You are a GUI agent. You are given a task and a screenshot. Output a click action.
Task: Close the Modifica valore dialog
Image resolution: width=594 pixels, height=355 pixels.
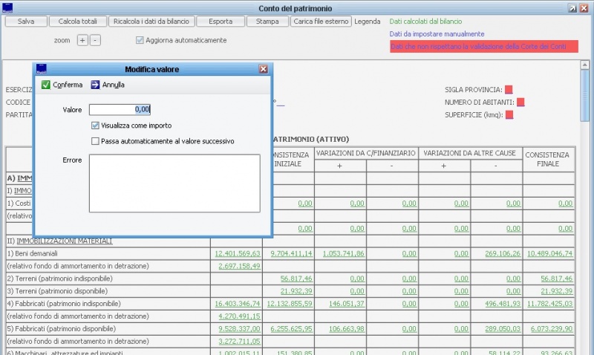pyautogui.click(x=263, y=69)
